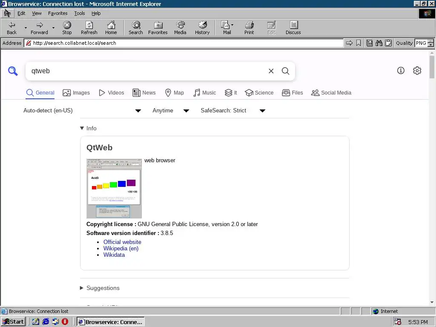Open the Help menu
Image resolution: width=436 pixels, height=327 pixels.
click(x=96, y=13)
